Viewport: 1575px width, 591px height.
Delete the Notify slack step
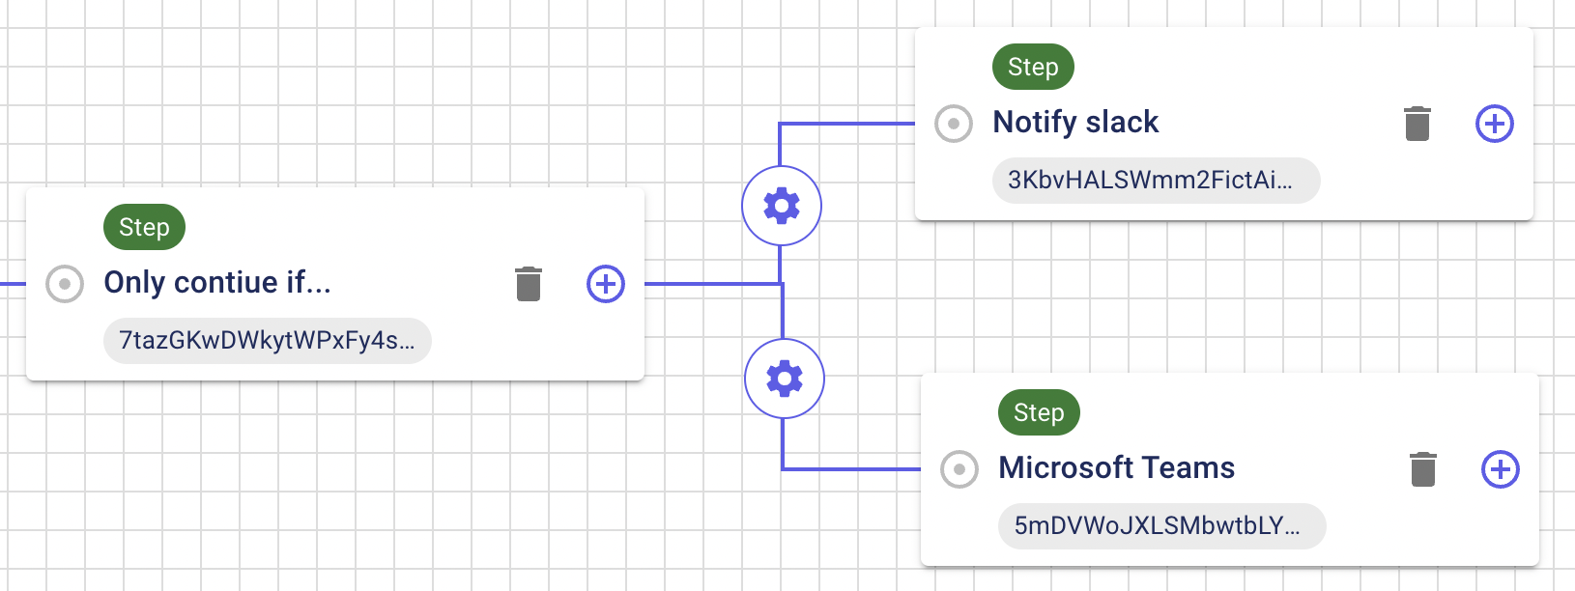(1417, 124)
